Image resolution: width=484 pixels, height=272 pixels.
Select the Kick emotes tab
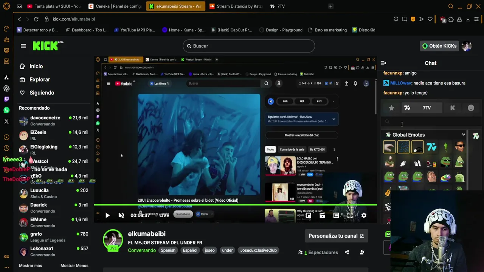point(452,108)
